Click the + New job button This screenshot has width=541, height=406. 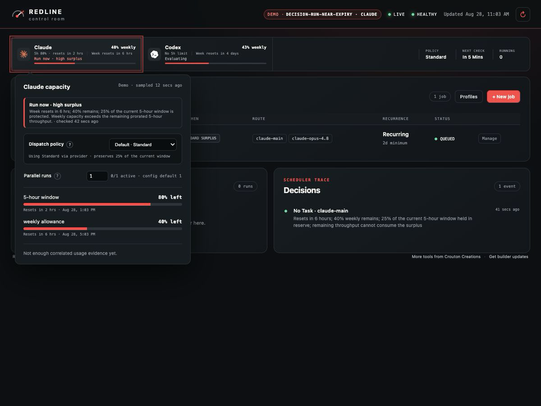pyautogui.click(x=504, y=97)
